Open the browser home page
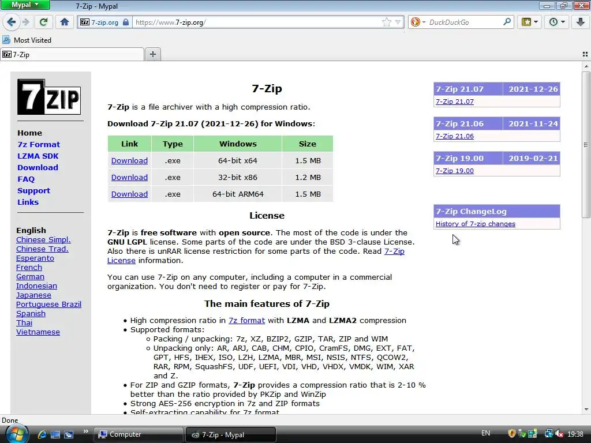 point(65,22)
